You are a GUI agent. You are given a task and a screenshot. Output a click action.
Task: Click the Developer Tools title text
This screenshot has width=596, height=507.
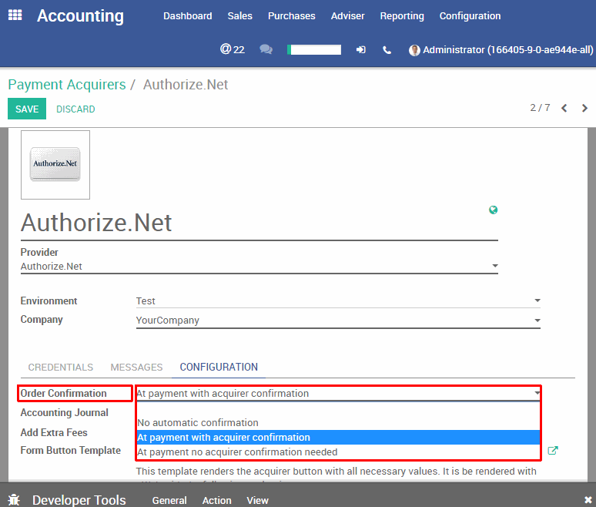(79, 500)
